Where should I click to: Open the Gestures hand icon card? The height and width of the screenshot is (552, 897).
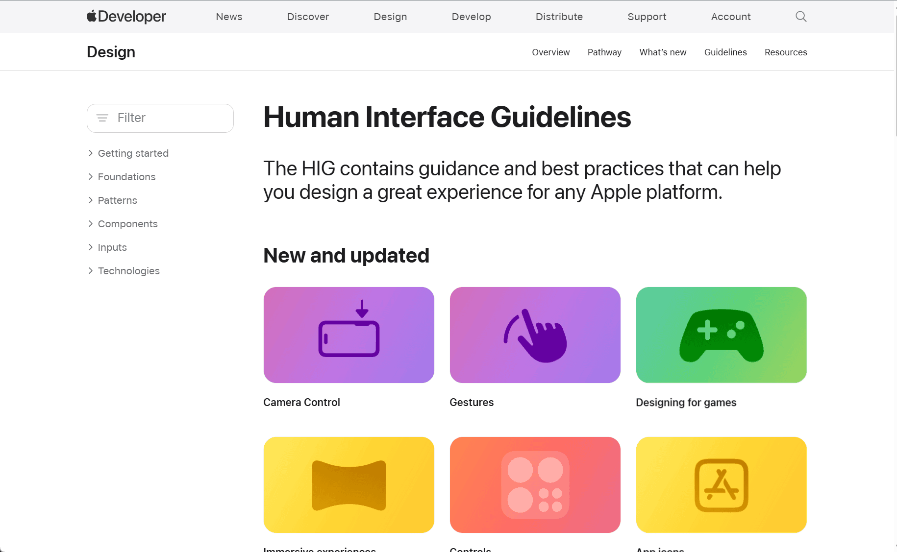535,335
